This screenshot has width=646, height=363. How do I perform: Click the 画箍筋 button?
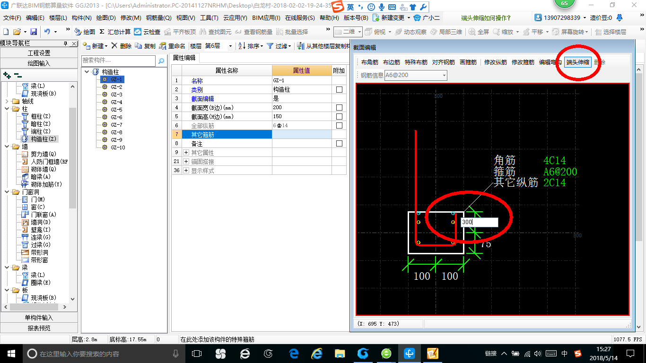(x=468, y=62)
